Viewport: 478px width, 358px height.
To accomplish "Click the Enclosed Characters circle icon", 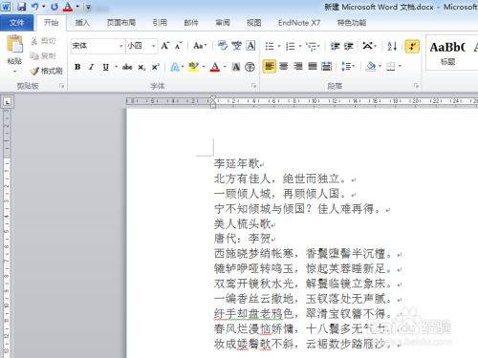I will tap(250, 67).
